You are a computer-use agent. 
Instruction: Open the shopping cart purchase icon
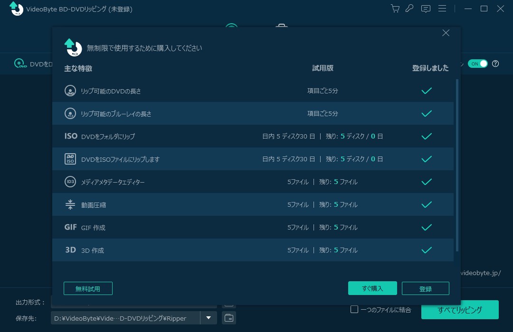point(395,9)
